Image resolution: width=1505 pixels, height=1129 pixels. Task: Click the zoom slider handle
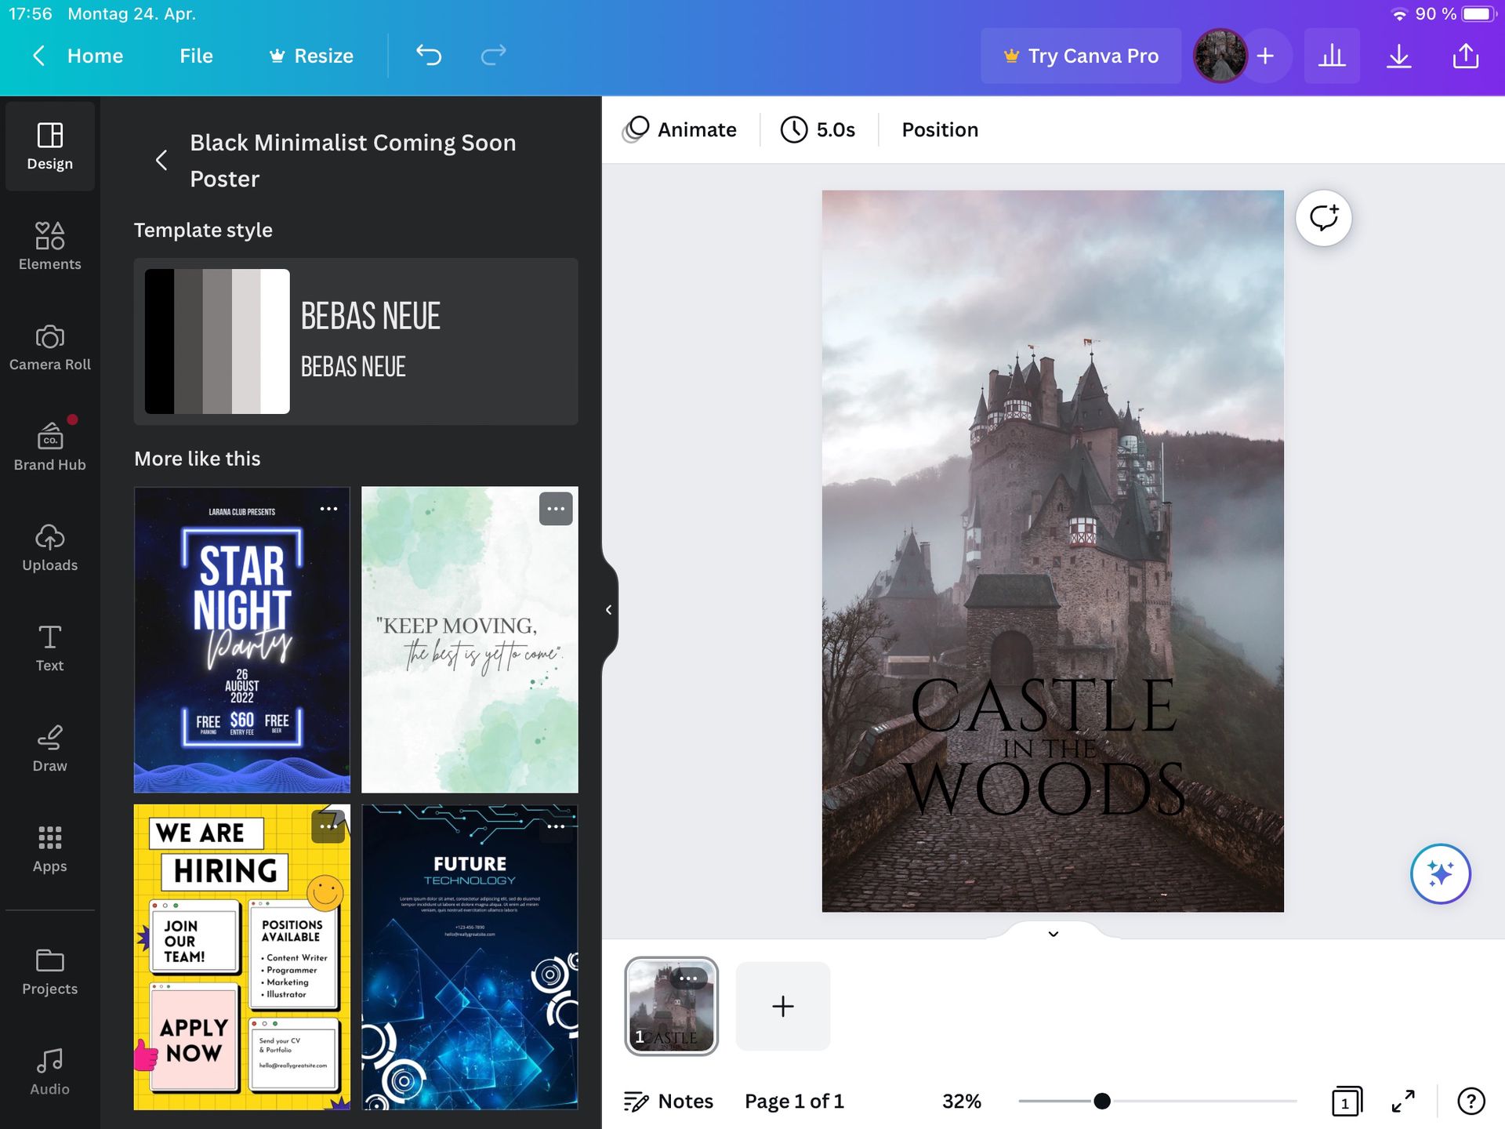pos(1101,1101)
